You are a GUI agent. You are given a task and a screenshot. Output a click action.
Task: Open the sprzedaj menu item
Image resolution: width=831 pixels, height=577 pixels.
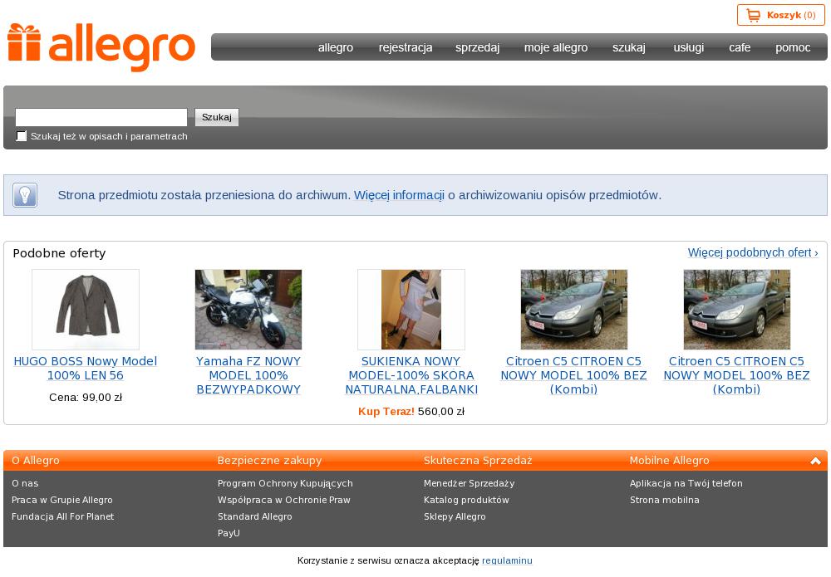click(477, 47)
